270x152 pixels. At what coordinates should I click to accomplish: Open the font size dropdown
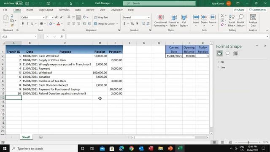(x=52, y=17)
